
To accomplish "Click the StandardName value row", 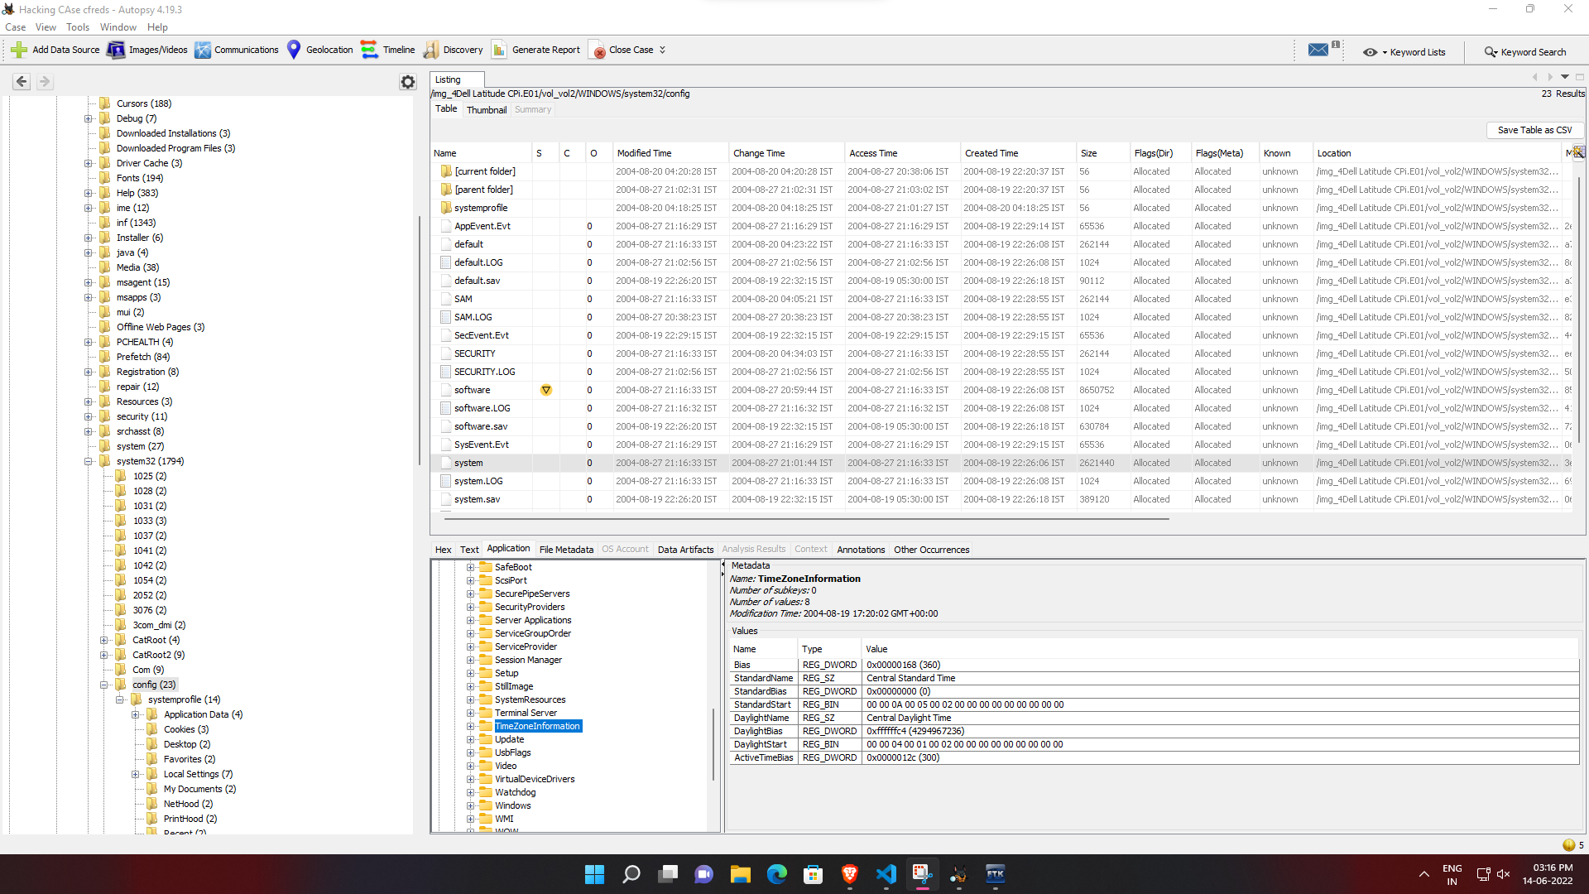I will (x=1154, y=678).
